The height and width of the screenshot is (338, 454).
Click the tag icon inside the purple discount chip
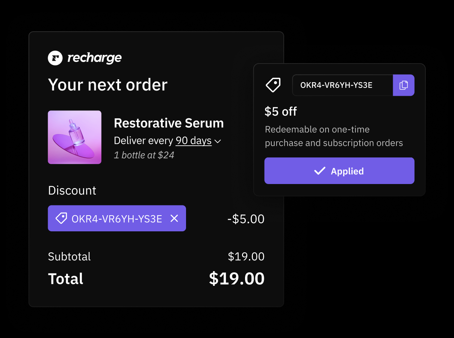point(61,218)
